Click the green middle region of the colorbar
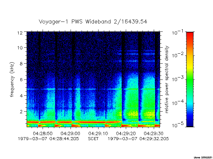Screen dimensions: 213x159 pos(190,81)
